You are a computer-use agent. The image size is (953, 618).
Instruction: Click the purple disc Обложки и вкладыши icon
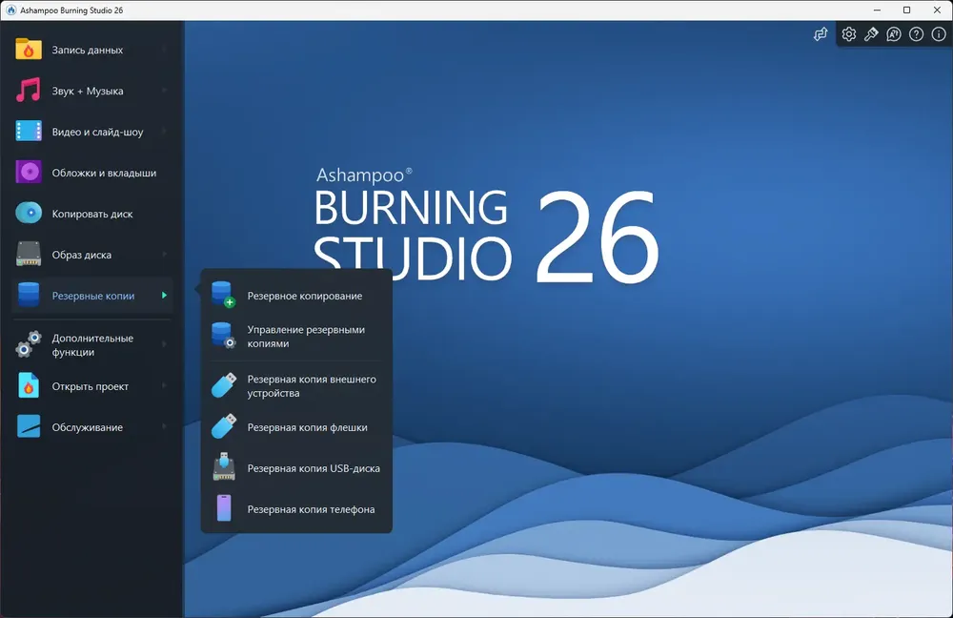coord(28,172)
